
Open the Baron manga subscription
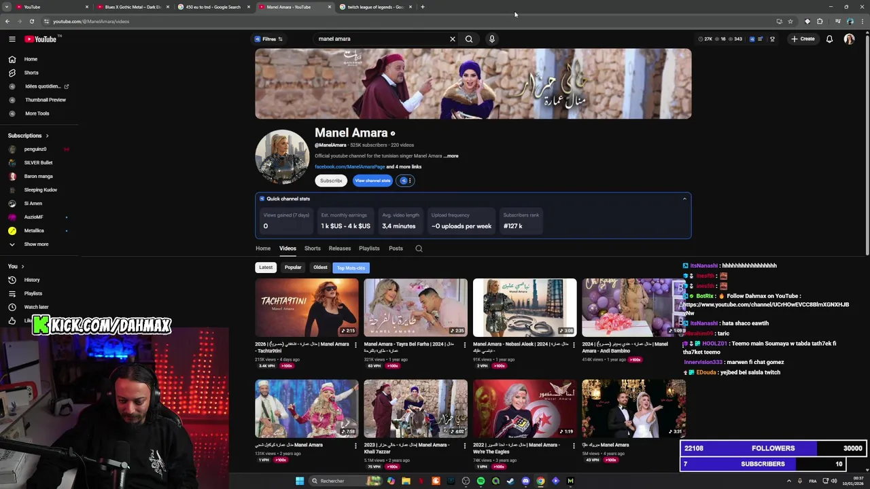pyautogui.click(x=39, y=176)
